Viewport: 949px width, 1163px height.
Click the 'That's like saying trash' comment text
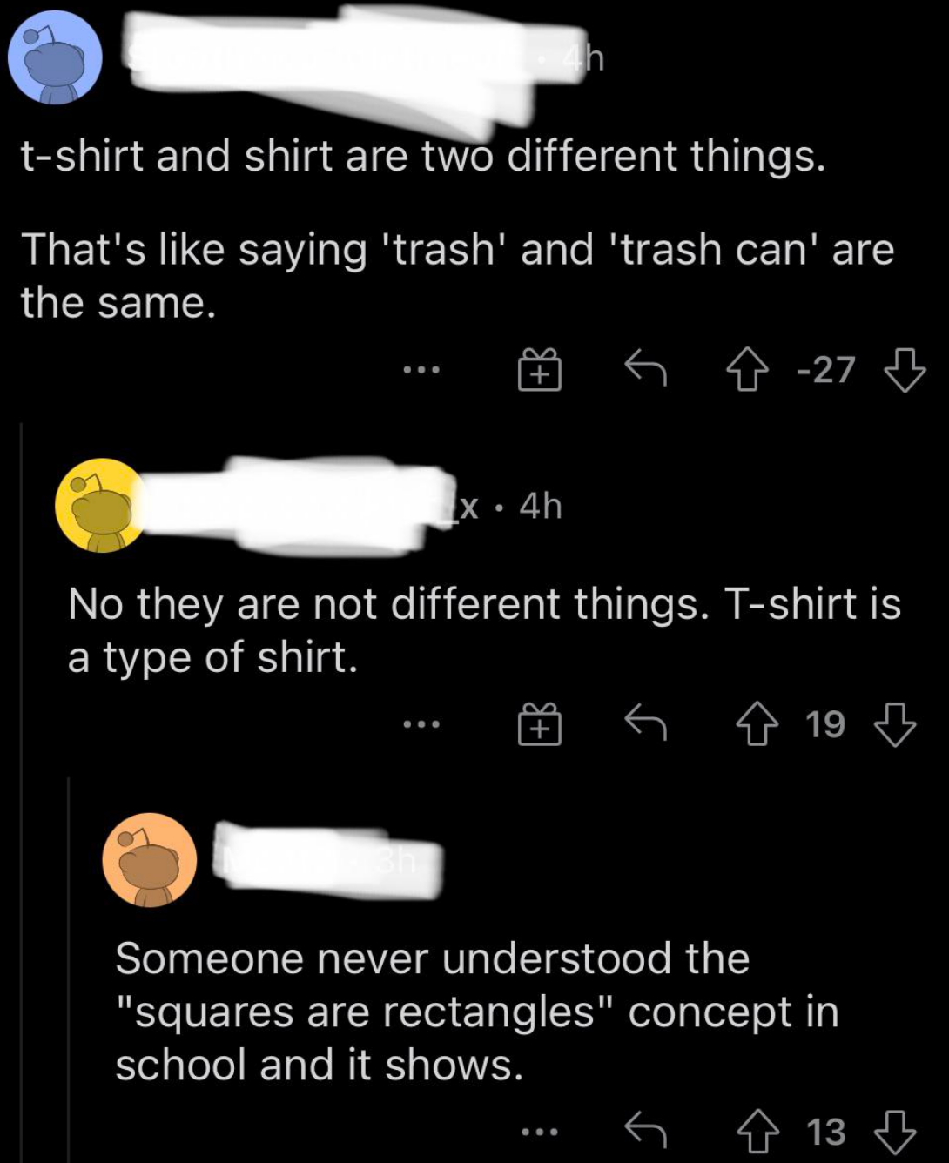click(456, 275)
